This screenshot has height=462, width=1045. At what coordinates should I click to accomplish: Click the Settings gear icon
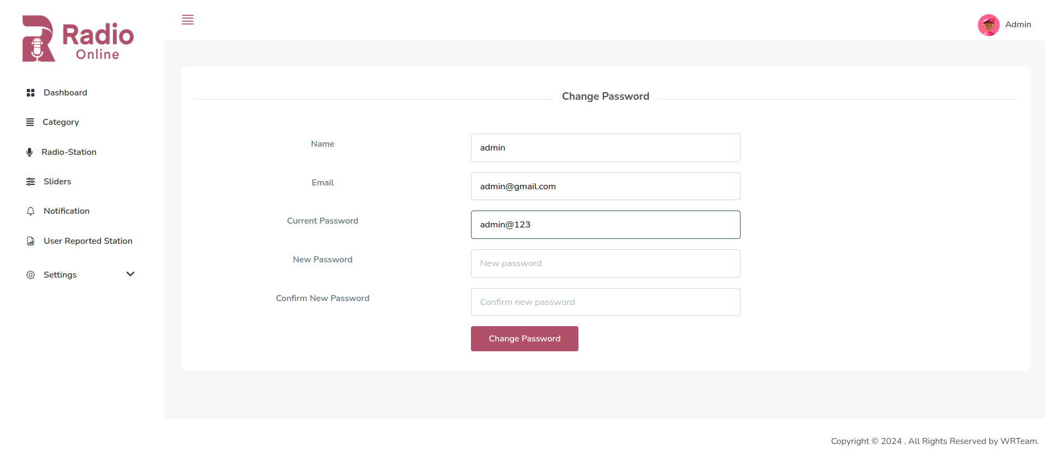(x=31, y=275)
